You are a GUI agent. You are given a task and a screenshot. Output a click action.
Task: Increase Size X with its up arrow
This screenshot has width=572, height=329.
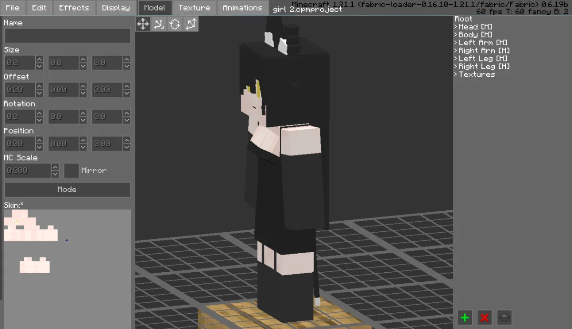click(x=39, y=59)
